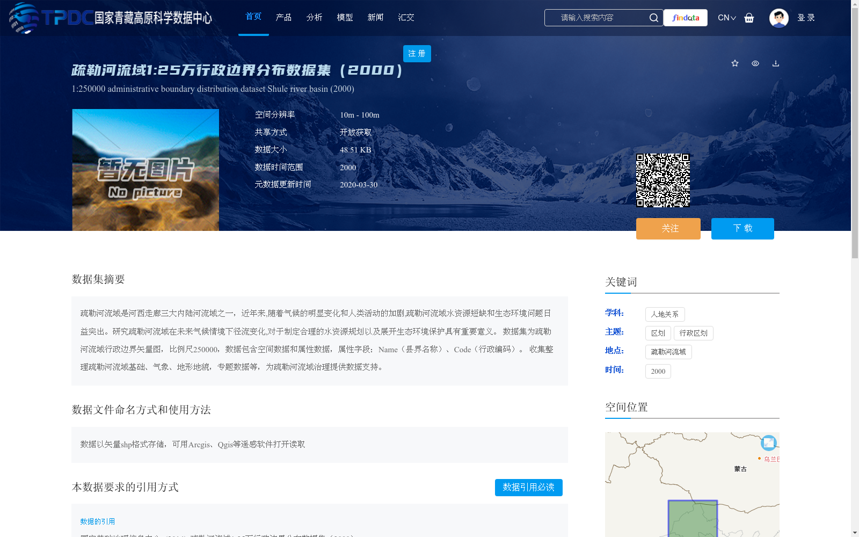Open the 模型 menu
The height and width of the screenshot is (537, 859).
(345, 17)
